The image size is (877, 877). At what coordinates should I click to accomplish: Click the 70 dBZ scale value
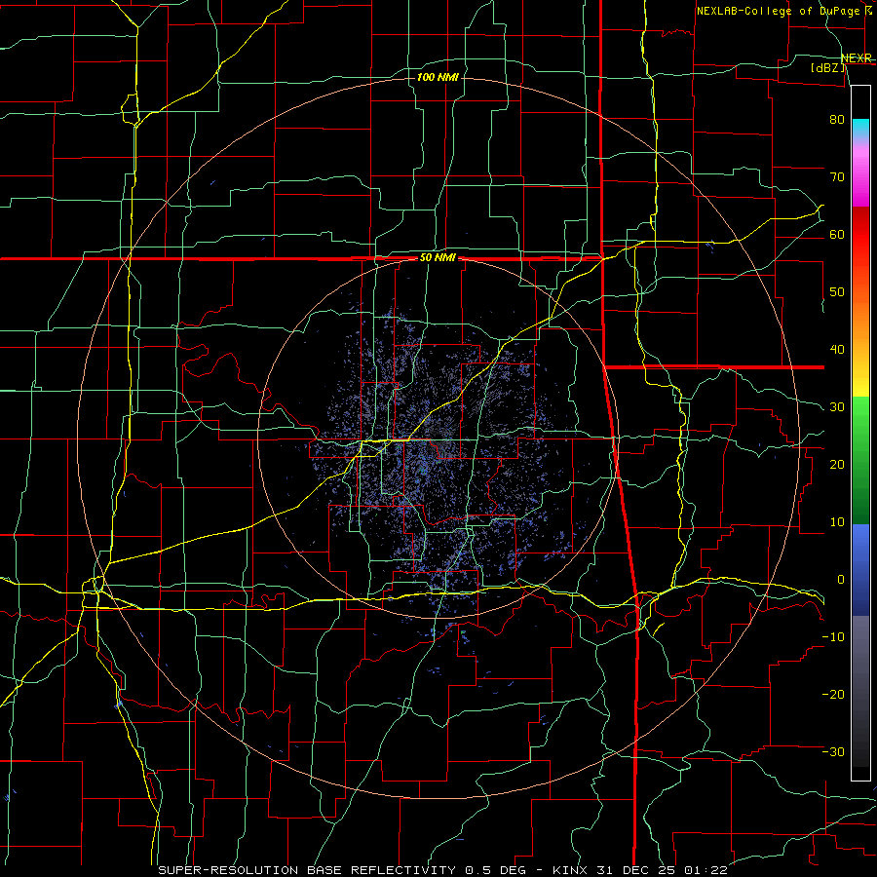click(x=837, y=176)
